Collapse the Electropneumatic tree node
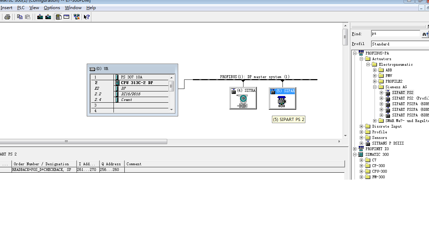 (368, 65)
